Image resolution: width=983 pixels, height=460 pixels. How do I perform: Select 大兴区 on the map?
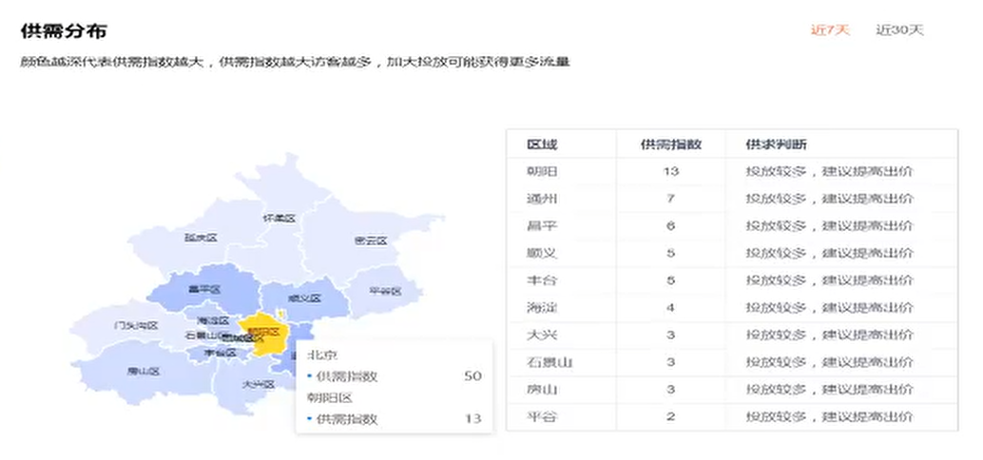[259, 384]
